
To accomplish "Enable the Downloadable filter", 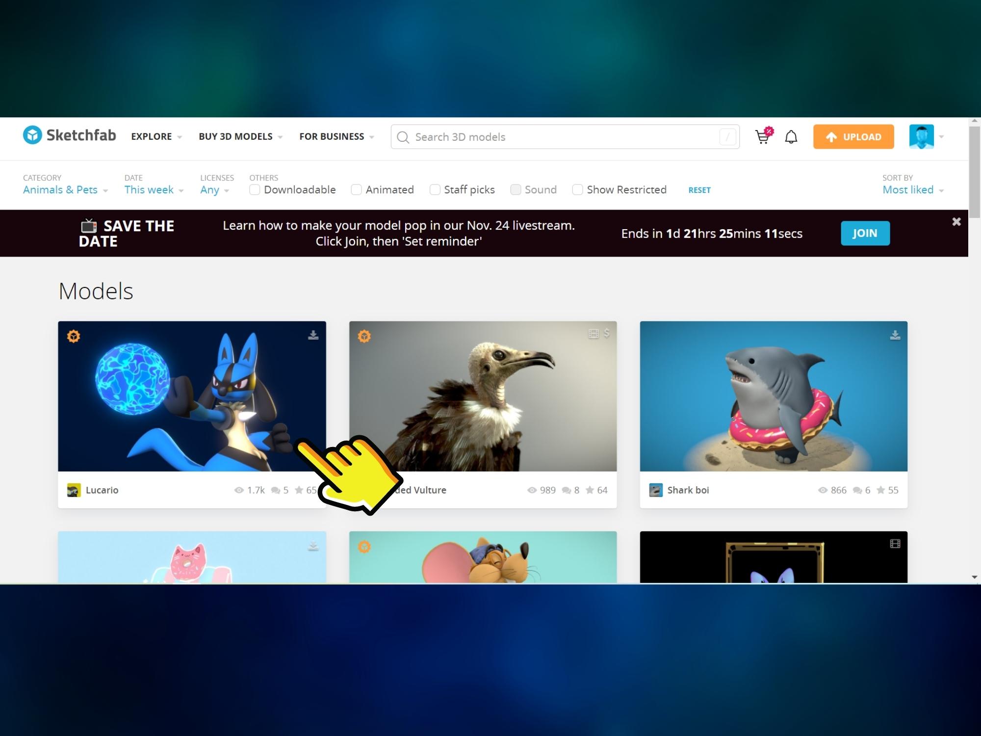I will coord(254,189).
